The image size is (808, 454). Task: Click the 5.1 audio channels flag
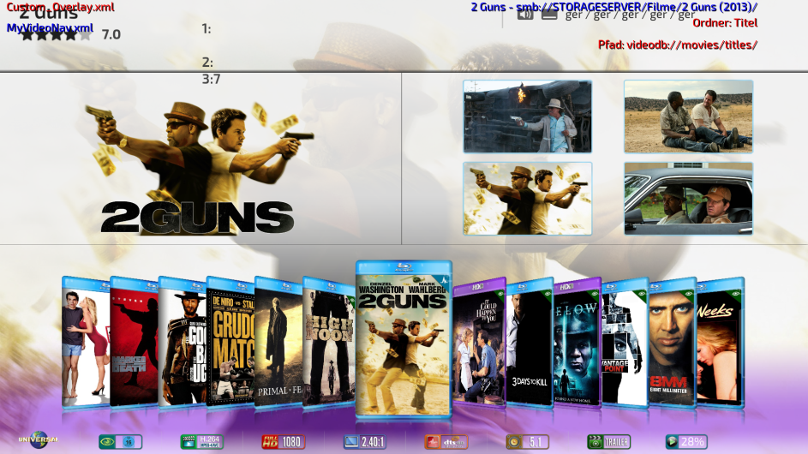pos(528,442)
